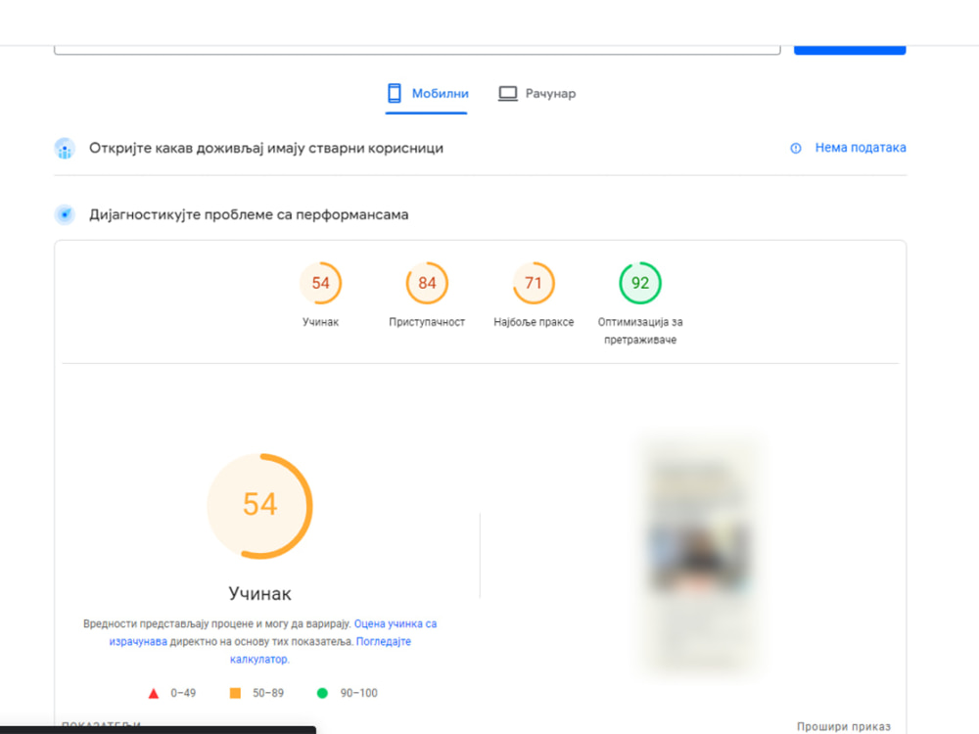Click the mobile phone icon
This screenshot has width=979, height=734.
point(394,93)
